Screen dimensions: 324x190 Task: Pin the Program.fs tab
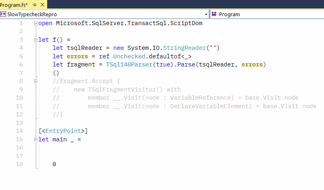[x=35, y=5]
